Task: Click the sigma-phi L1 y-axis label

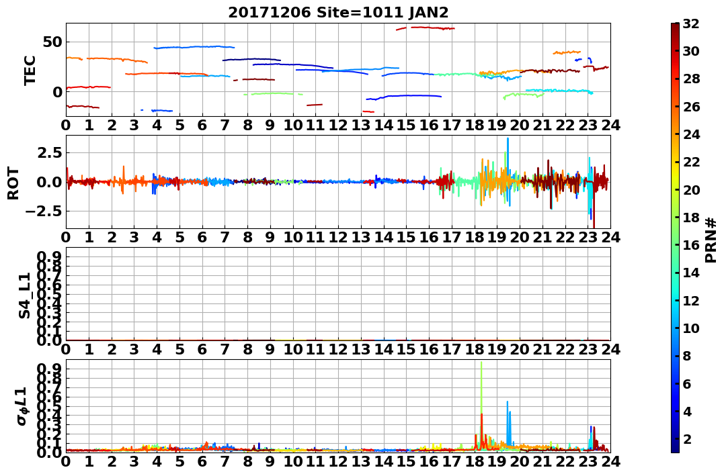Action: [22, 406]
